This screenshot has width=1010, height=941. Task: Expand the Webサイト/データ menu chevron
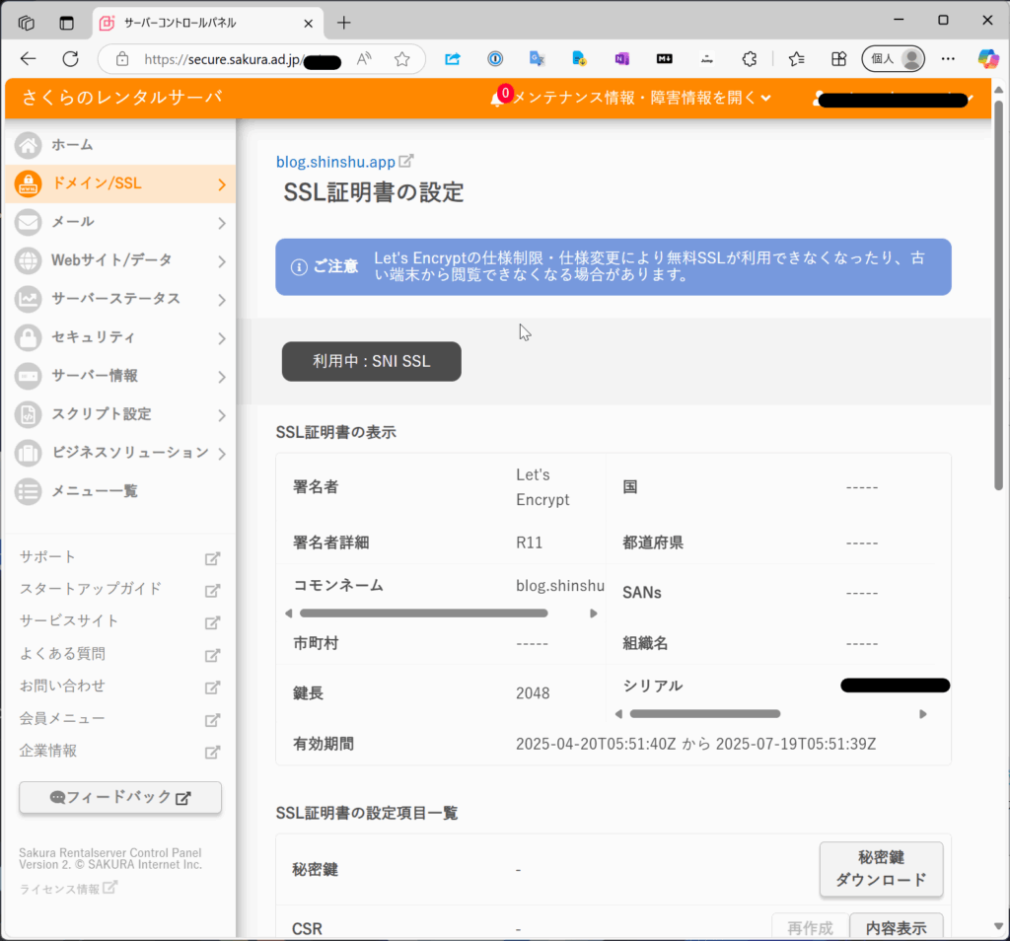(x=222, y=260)
